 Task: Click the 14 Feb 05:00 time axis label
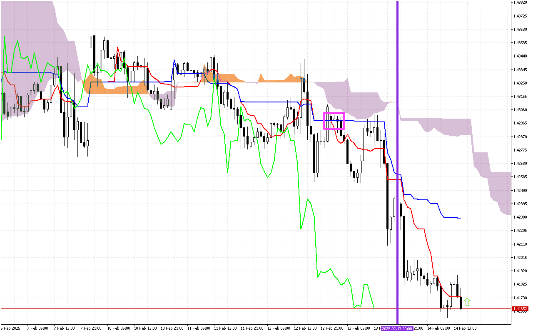click(438, 328)
